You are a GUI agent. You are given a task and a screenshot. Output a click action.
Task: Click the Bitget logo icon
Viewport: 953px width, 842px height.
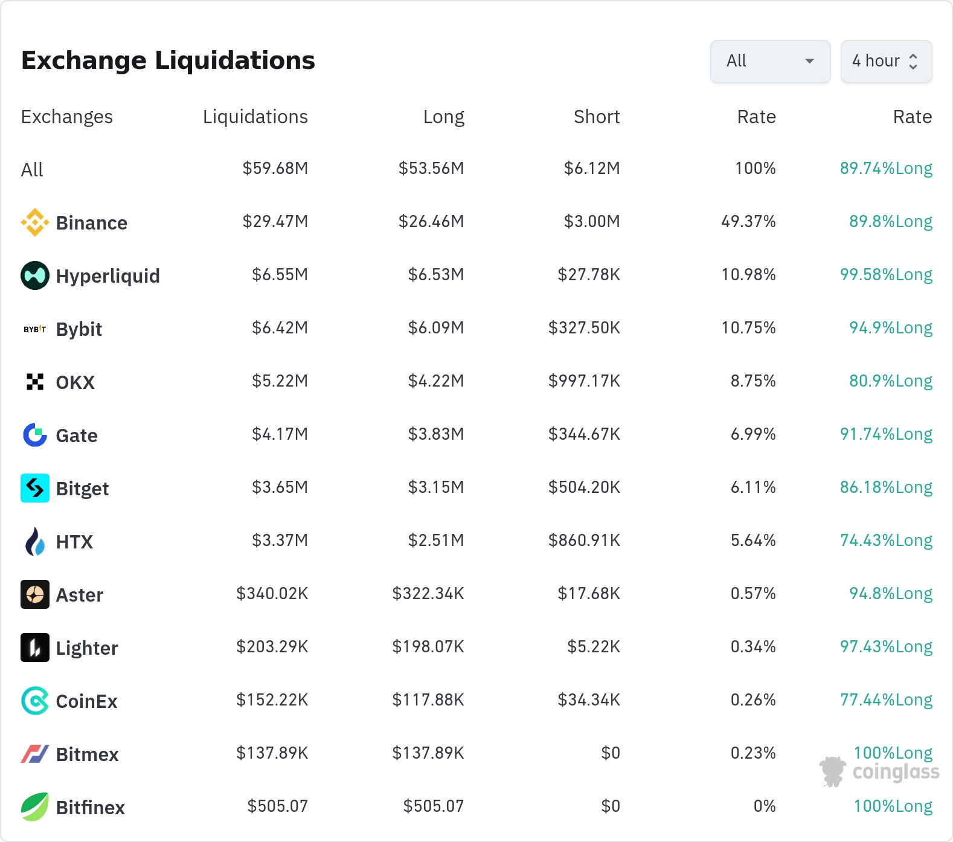pyautogui.click(x=35, y=488)
